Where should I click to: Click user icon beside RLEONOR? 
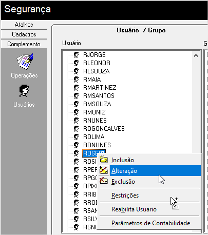coord(76,63)
